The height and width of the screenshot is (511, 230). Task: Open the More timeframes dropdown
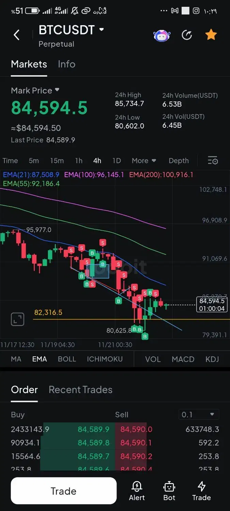(144, 160)
